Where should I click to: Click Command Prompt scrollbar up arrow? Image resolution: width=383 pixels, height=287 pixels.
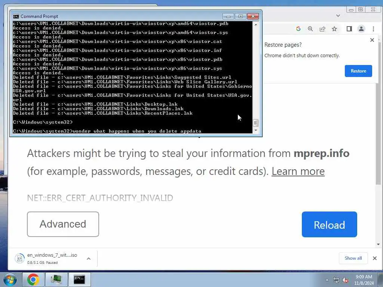pos(256,25)
